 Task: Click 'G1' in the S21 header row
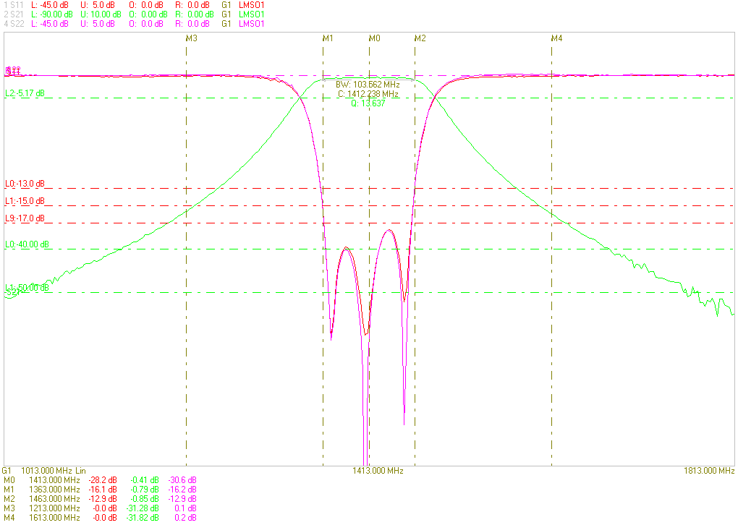coord(226,14)
